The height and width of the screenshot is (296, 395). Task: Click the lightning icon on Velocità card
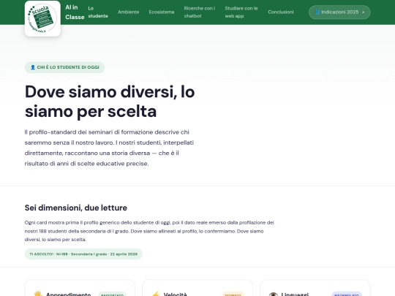coord(155,294)
